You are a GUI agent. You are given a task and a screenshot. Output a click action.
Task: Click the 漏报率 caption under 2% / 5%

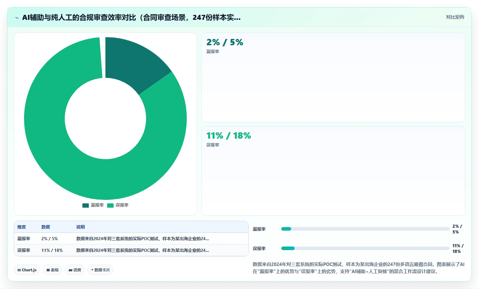click(213, 52)
